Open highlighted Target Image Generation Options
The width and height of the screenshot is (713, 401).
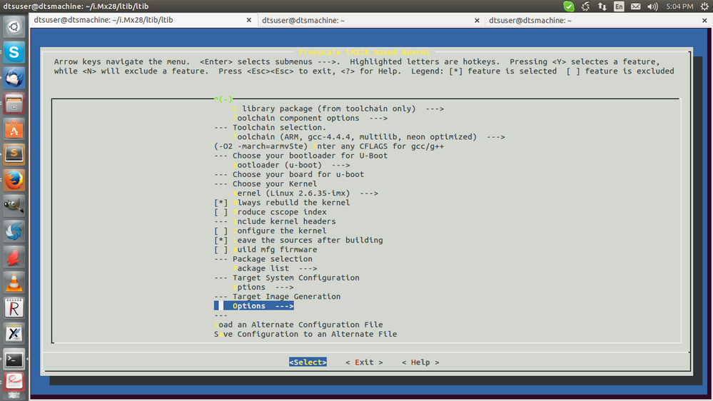(x=254, y=306)
